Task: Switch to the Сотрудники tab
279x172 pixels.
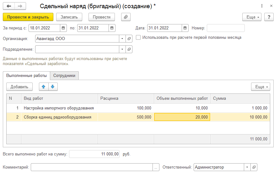Action: point(64,75)
